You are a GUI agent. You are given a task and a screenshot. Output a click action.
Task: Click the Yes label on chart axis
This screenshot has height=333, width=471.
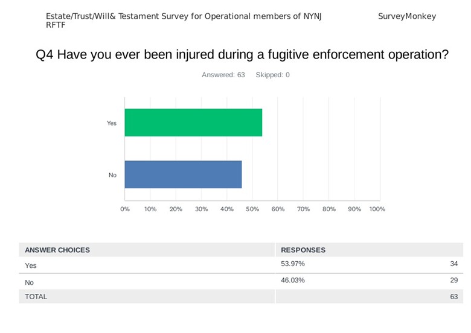point(112,123)
